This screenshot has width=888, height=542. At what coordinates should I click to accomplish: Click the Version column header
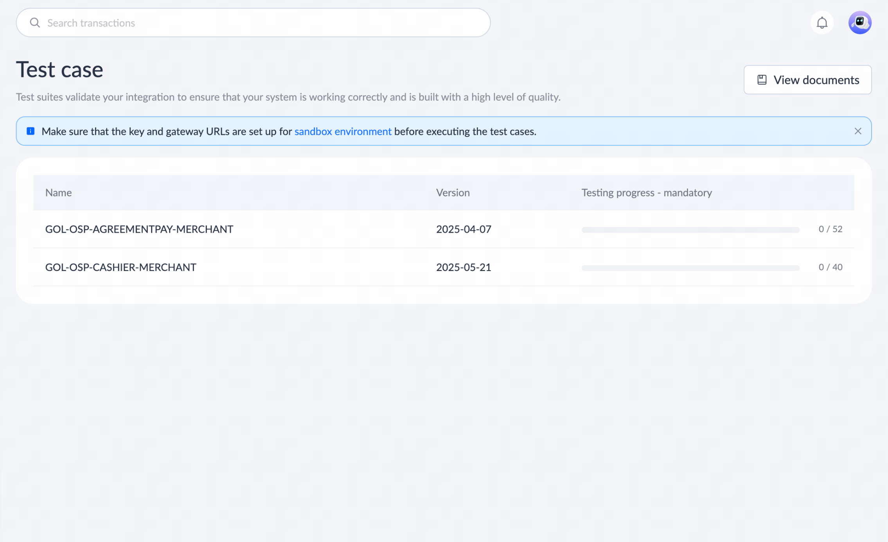pyautogui.click(x=453, y=192)
